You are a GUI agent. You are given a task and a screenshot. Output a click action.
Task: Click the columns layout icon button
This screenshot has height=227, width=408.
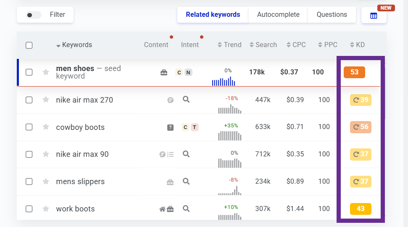click(x=374, y=16)
